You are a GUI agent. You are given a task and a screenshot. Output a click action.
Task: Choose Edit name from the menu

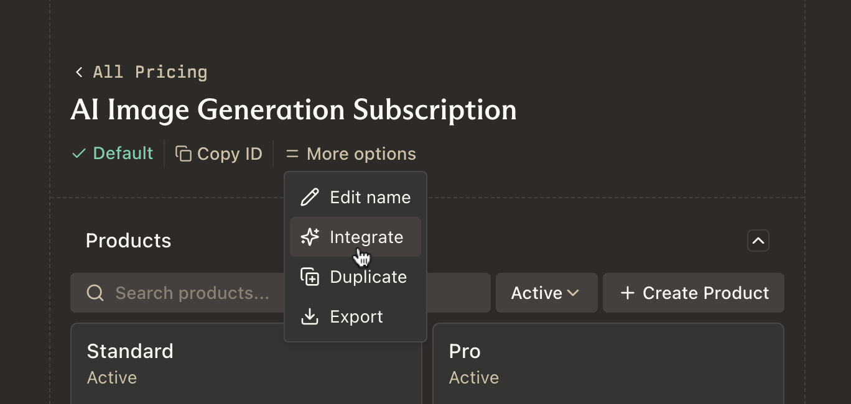tap(370, 197)
